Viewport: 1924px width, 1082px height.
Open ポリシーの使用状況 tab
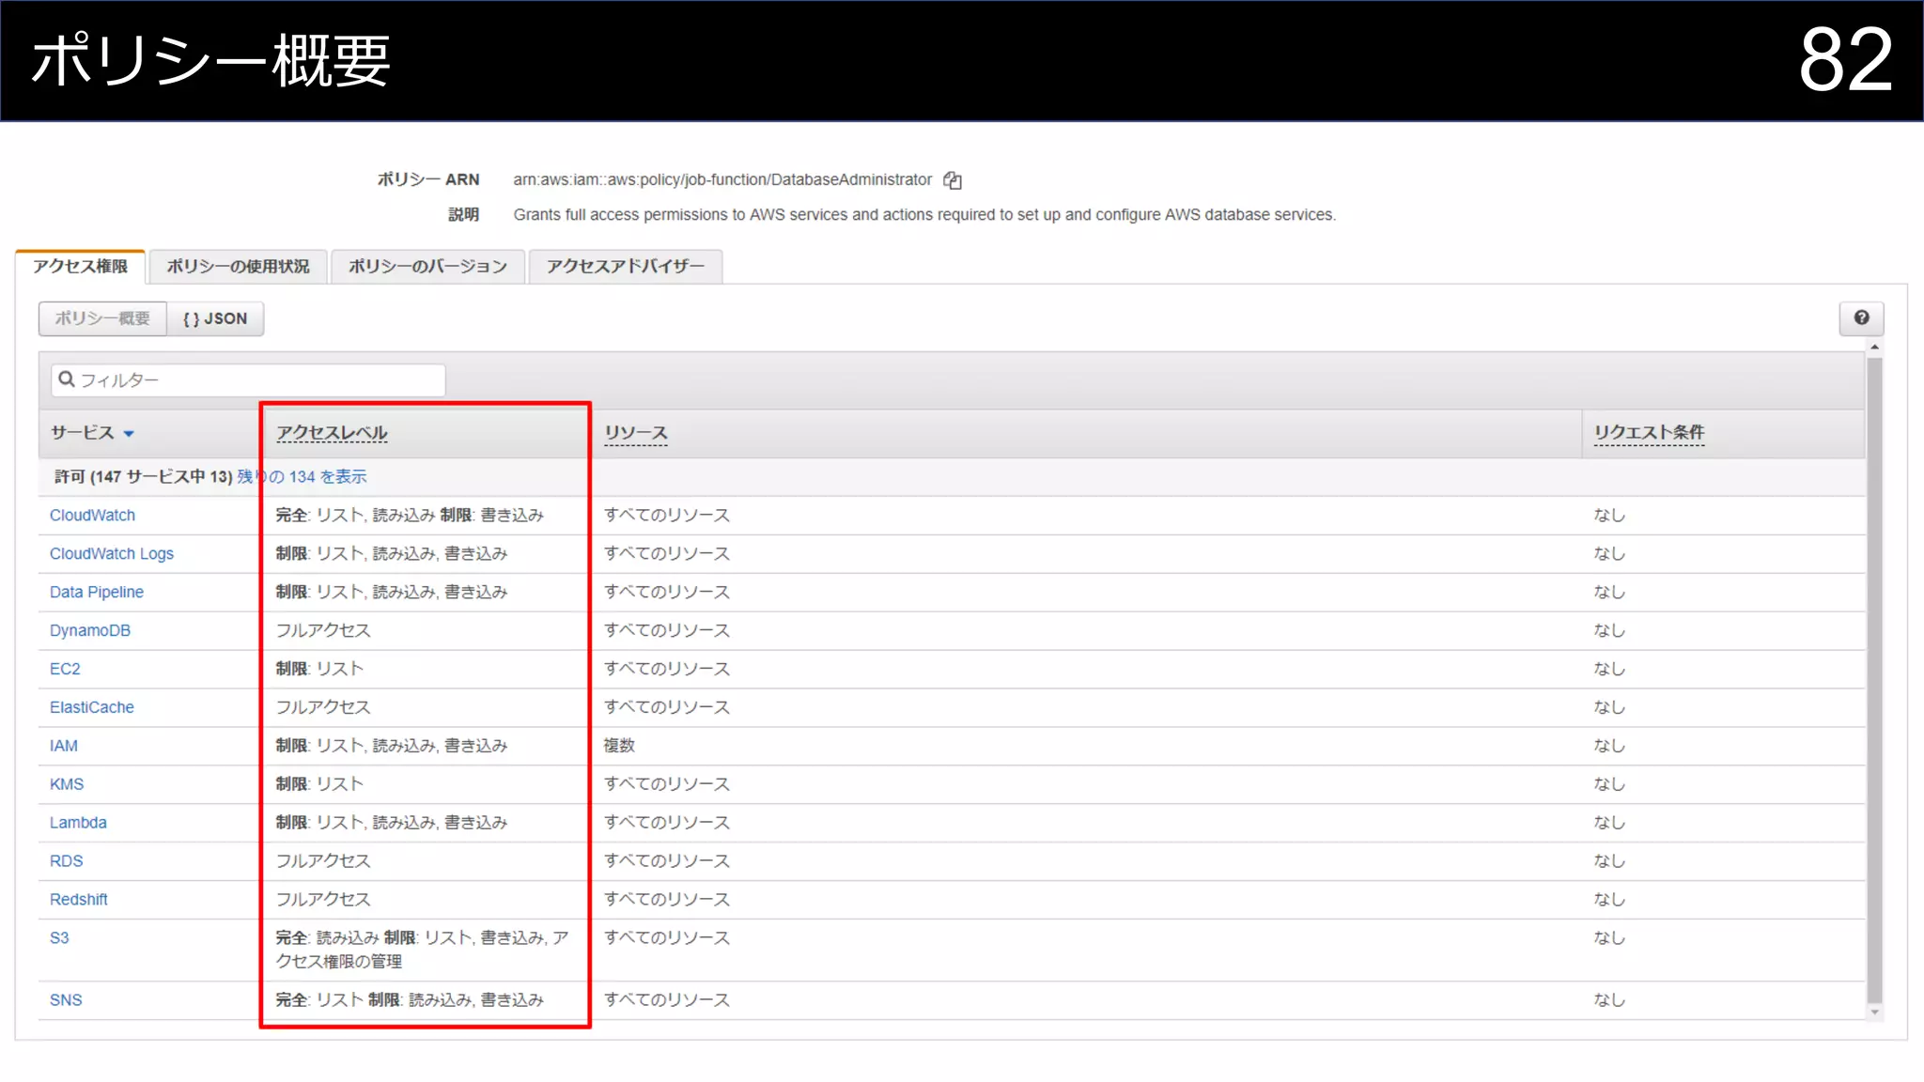238,267
